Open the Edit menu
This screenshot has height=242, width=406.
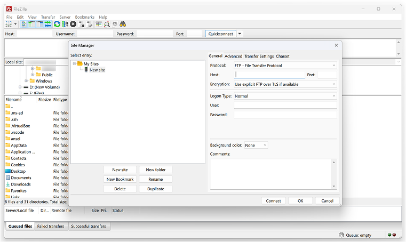click(x=20, y=17)
